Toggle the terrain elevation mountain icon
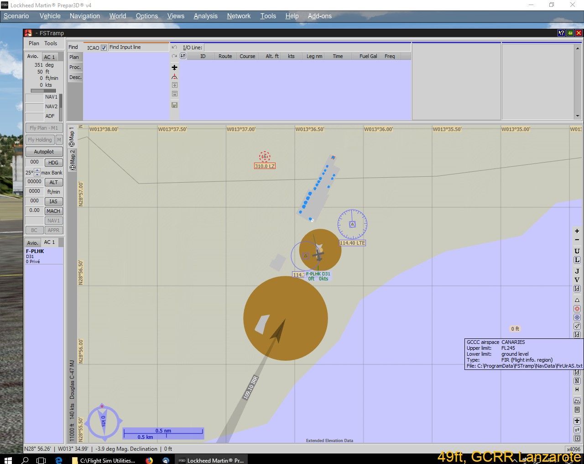 pyautogui.click(x=577, y=401)
